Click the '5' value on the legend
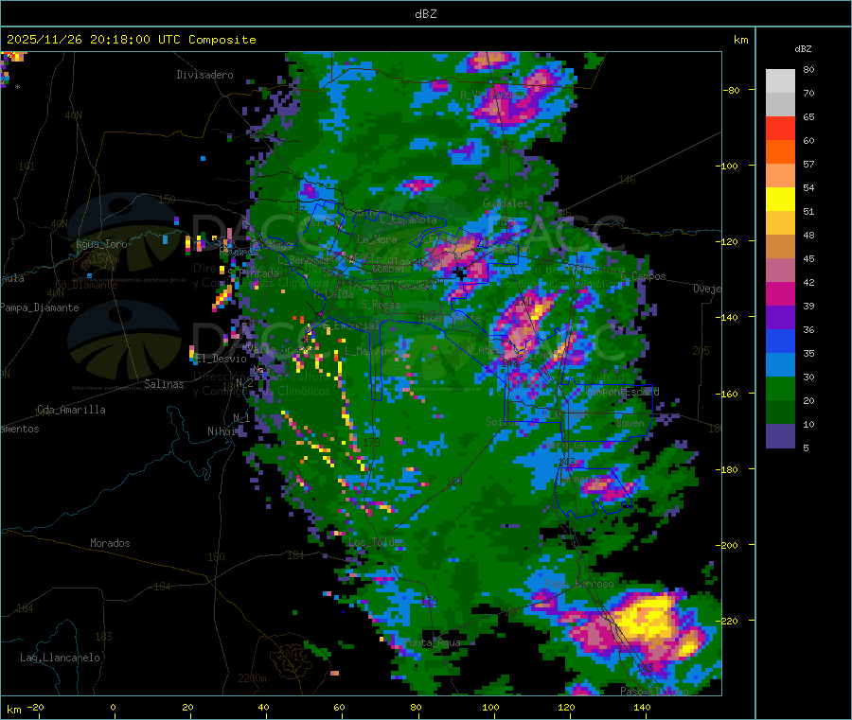Screen dimensions: 852x720 [806, 448]
